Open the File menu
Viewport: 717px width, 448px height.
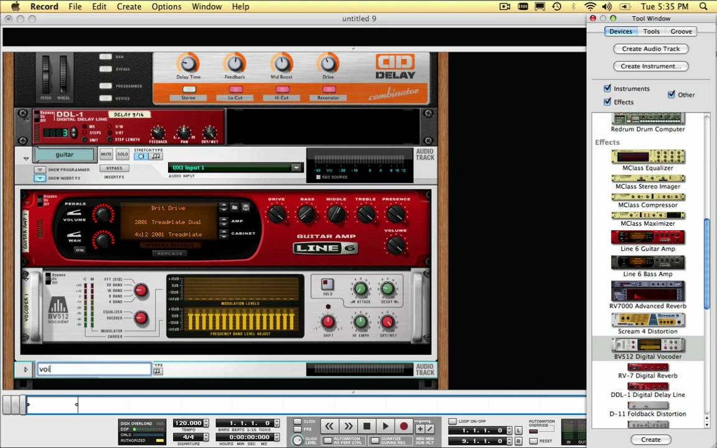75,6
